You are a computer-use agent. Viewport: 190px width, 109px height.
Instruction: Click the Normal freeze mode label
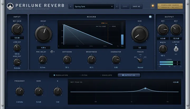coord(140,67)
